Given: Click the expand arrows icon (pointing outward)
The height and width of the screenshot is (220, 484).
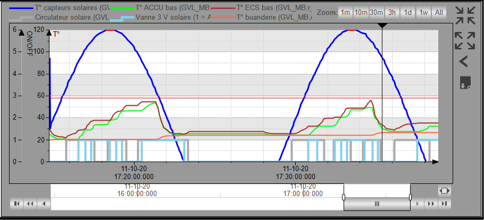Looking at the screenshot, I should [x=465, y=40].
